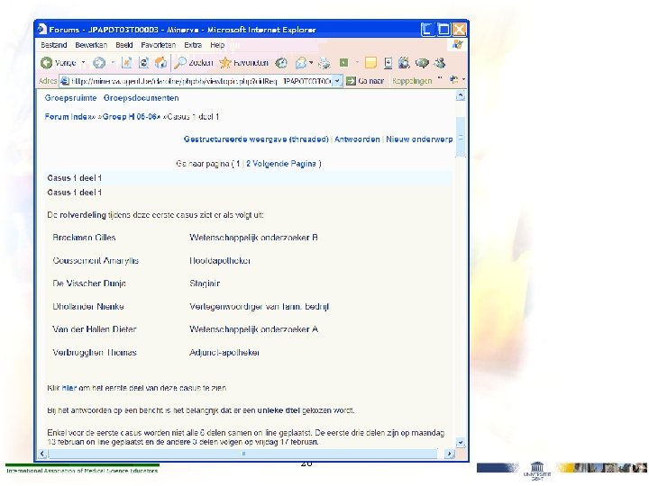Click Nieuw onderwerp link

419,139
